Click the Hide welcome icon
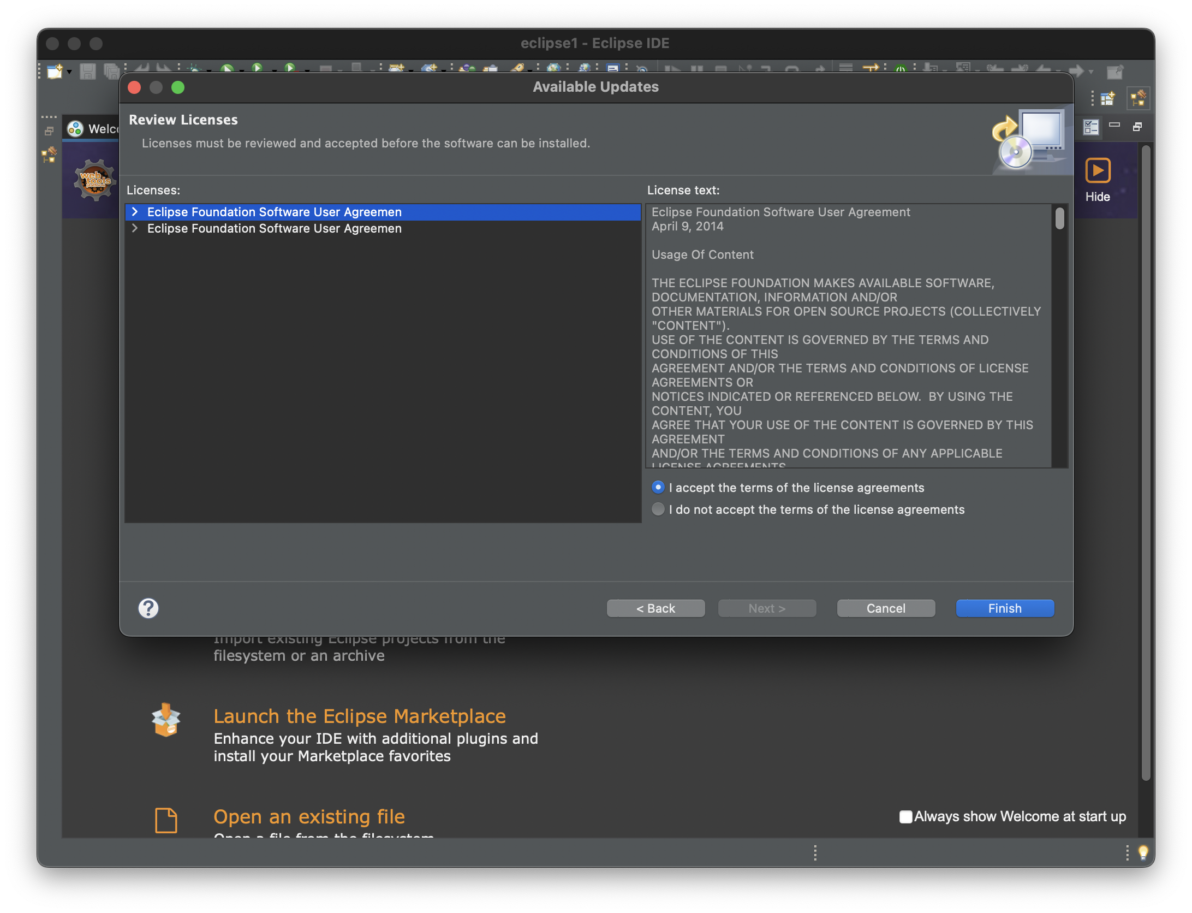 (1097, 171)
